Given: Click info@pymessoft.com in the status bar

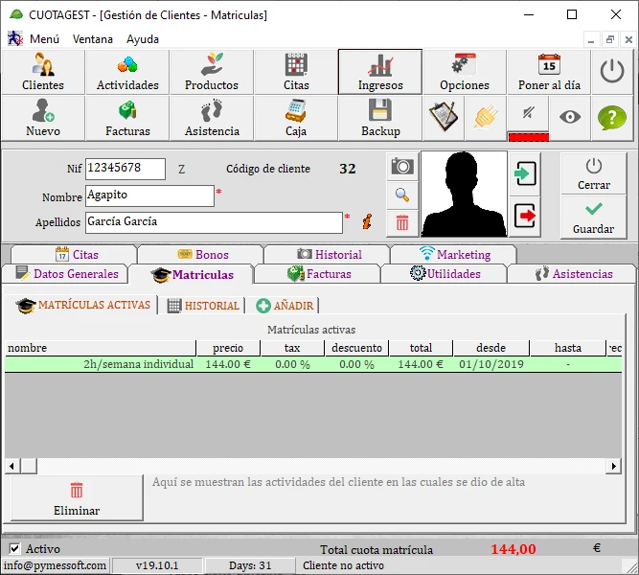Looking at the screenshot, I should pyautogui.click(x=55, y=565).
